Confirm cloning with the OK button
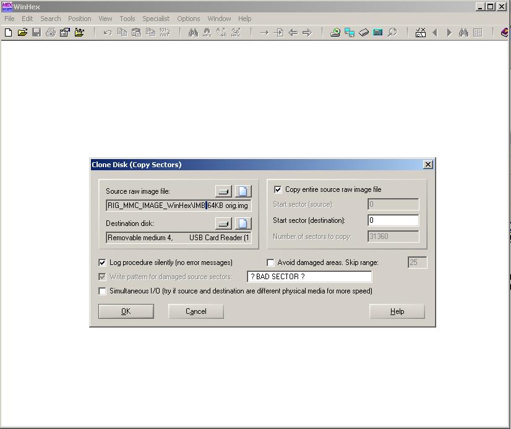This screenshot has width=511, height=429. 126,311
